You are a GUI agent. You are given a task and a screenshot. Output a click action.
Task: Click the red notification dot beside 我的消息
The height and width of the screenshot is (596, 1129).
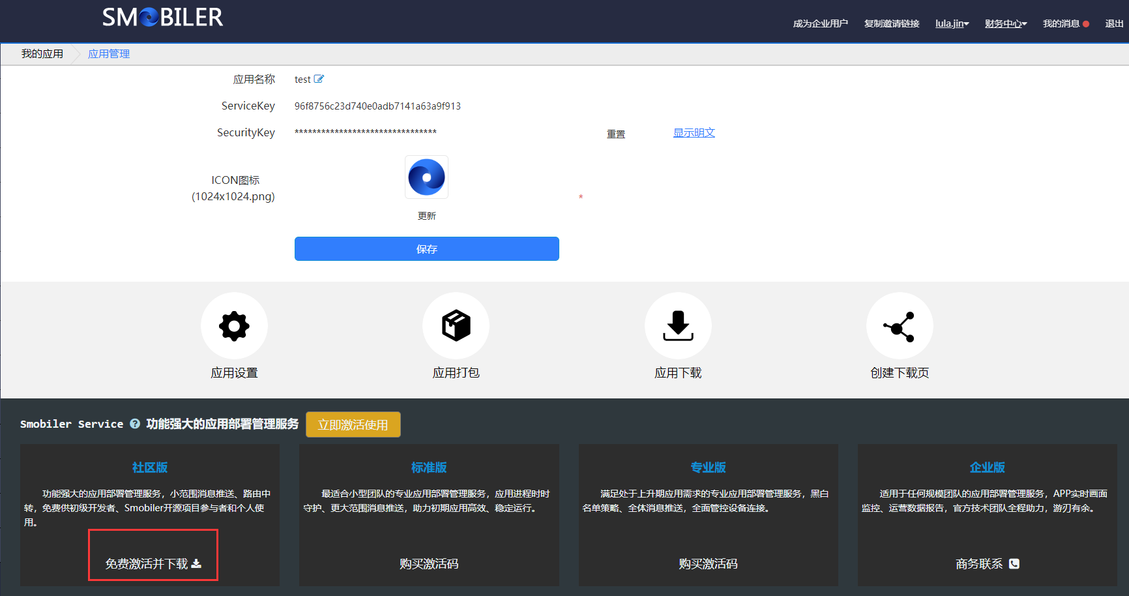pos(1086,24)
